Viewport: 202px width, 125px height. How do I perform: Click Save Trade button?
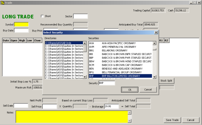172,120
